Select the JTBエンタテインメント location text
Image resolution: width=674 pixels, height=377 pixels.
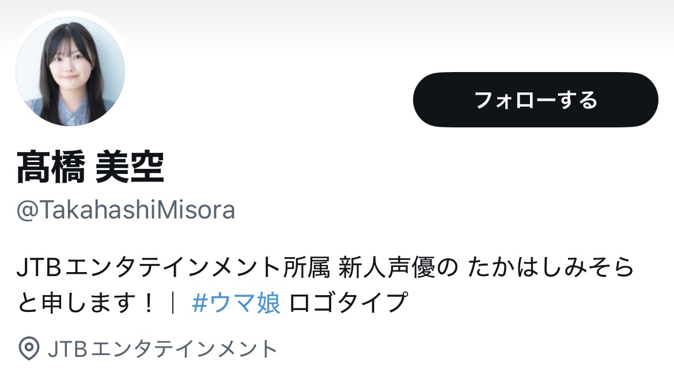(163, 349)
